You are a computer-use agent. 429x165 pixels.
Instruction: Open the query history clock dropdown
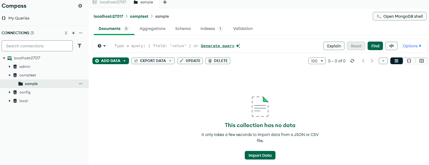[x=102, y=46]
